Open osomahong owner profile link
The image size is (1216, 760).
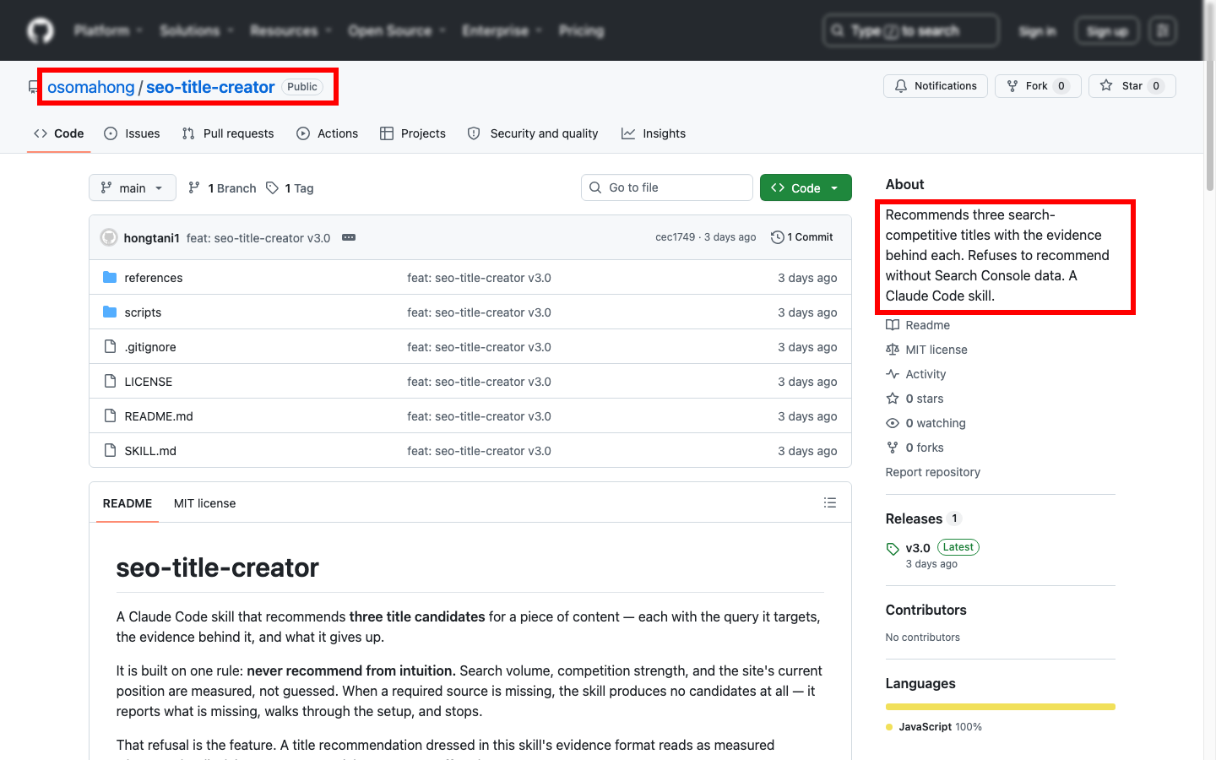coord(90,87)
